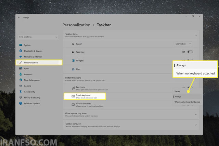Click the Widgets item icon

[x=73, y=61]
